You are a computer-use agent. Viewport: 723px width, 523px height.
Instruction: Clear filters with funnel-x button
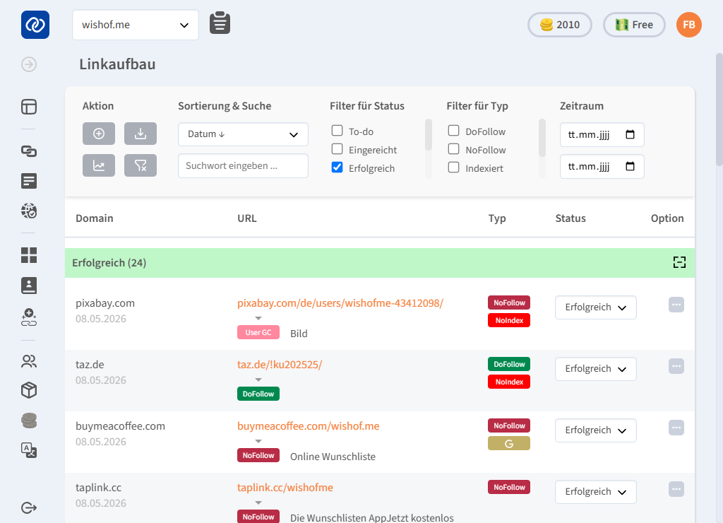(141, 165)
